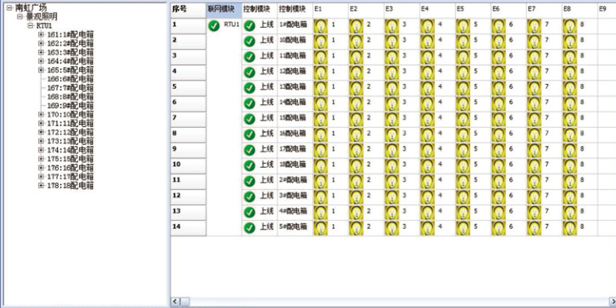Click the E5 lamp icon in row 3
Image resolution: width=616 pixels, height=308 pixels.
click(x=463, y=57)
